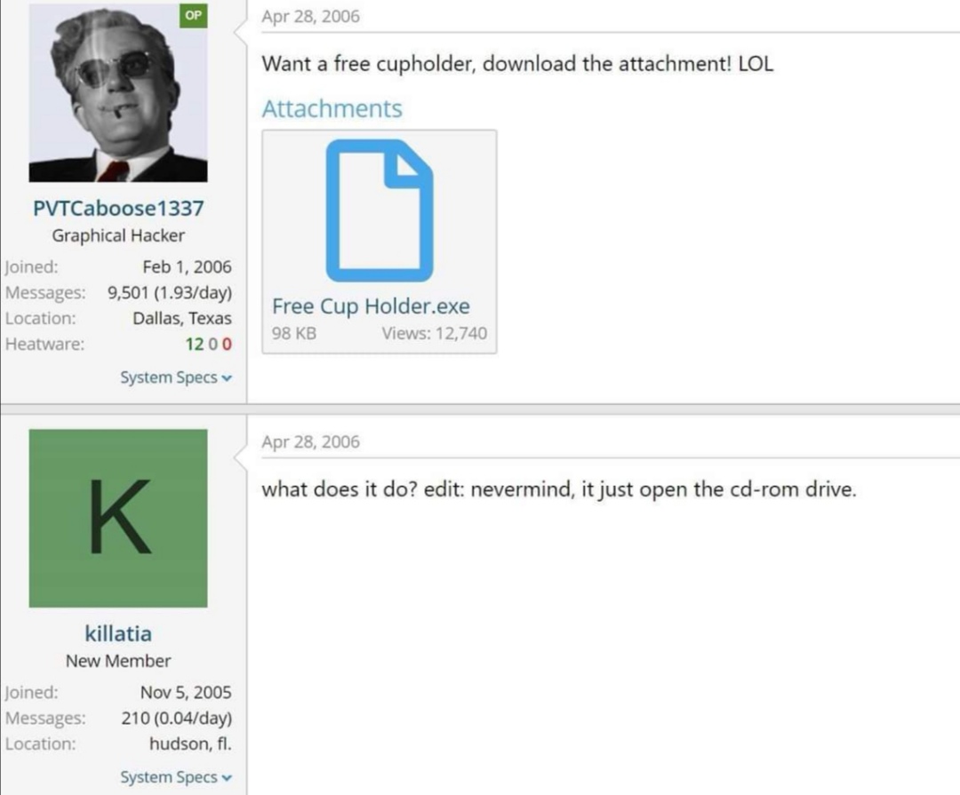The width and height of the screenshot is (960, 795).
Task: Click the green OP badge on avatar
Action: [x=194, y=15]
